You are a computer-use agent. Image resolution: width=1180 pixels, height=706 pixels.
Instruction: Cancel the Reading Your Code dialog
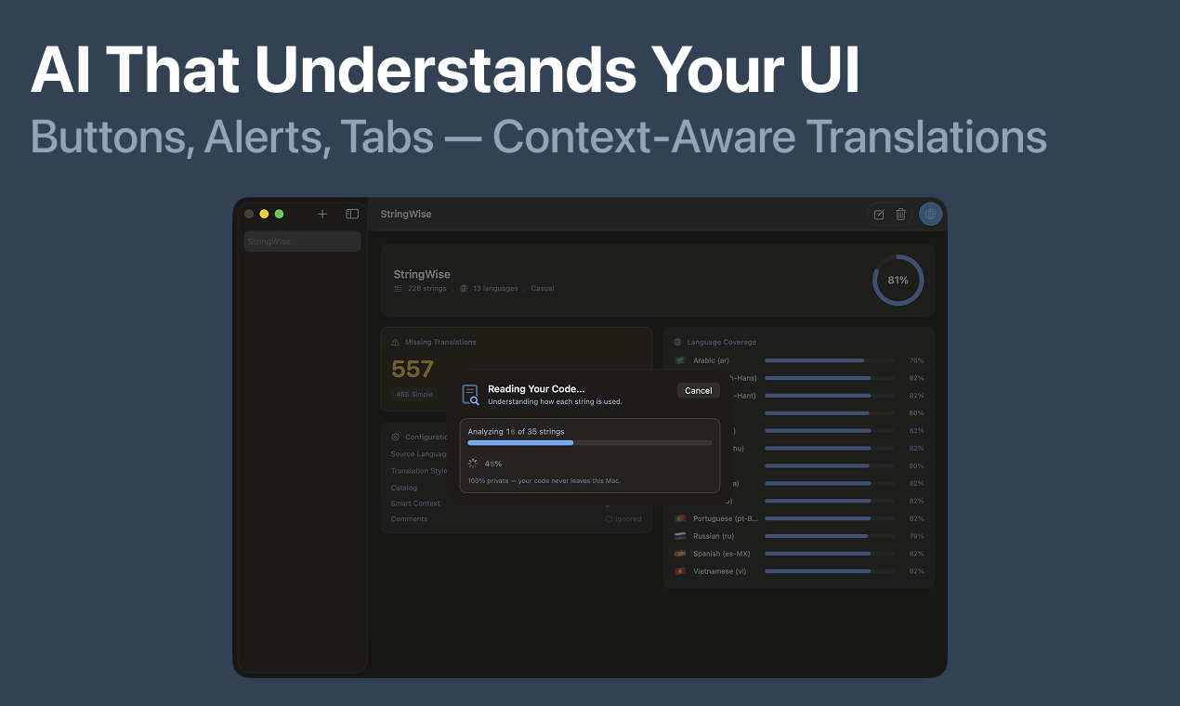tap(699, 390)
